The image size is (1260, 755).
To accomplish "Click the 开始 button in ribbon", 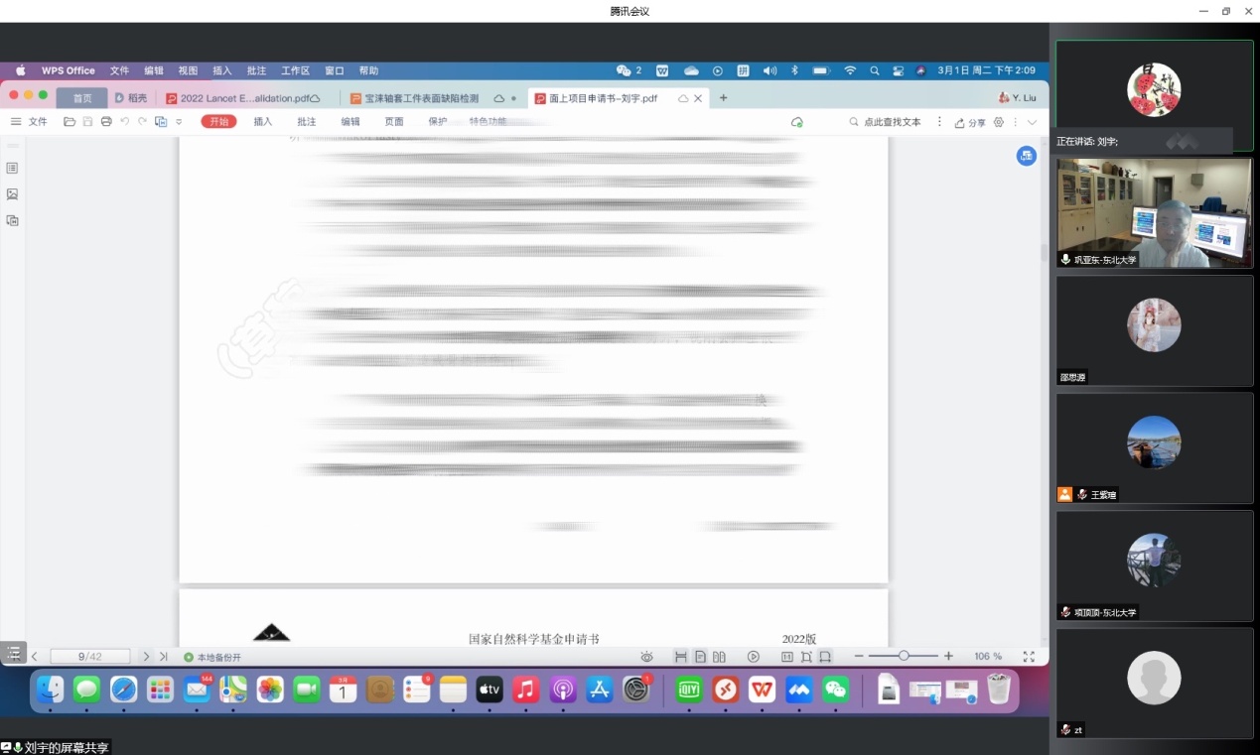I will point(218,122).
